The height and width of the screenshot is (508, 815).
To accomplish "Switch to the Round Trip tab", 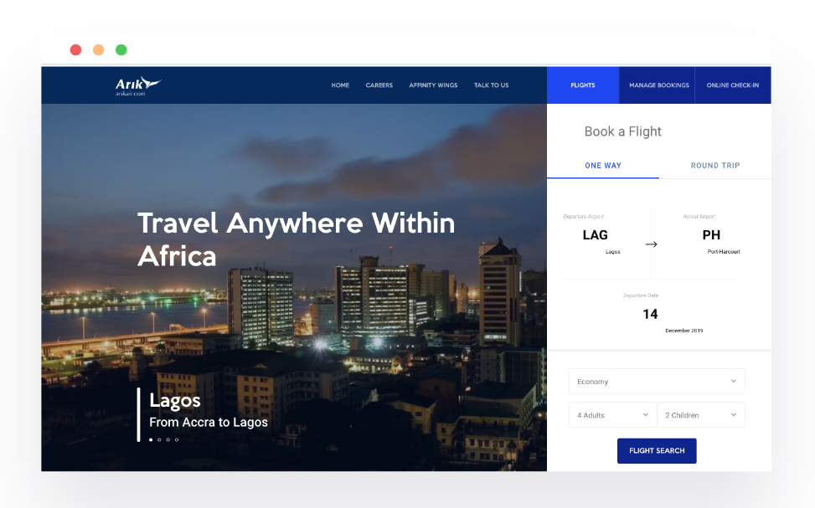I will click(715, 165).
